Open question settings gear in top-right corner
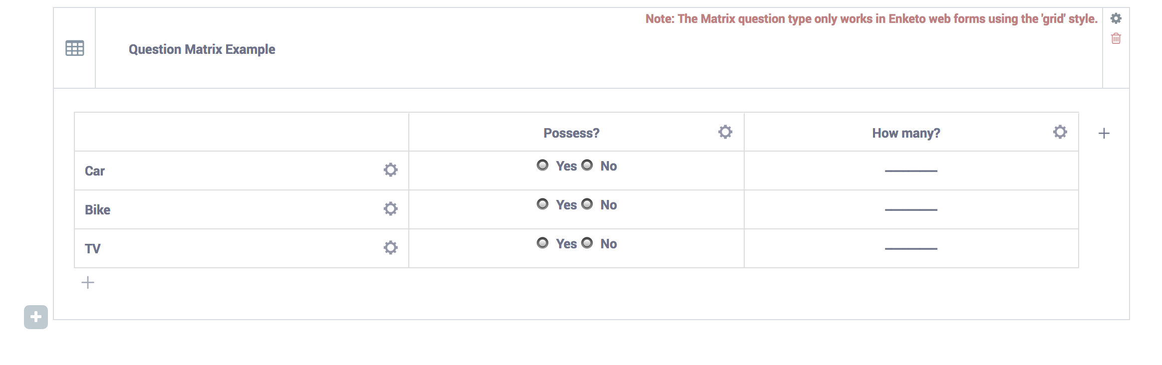Image resolution: width=1162 pixels, height=365 pixels. (1116, 18)
